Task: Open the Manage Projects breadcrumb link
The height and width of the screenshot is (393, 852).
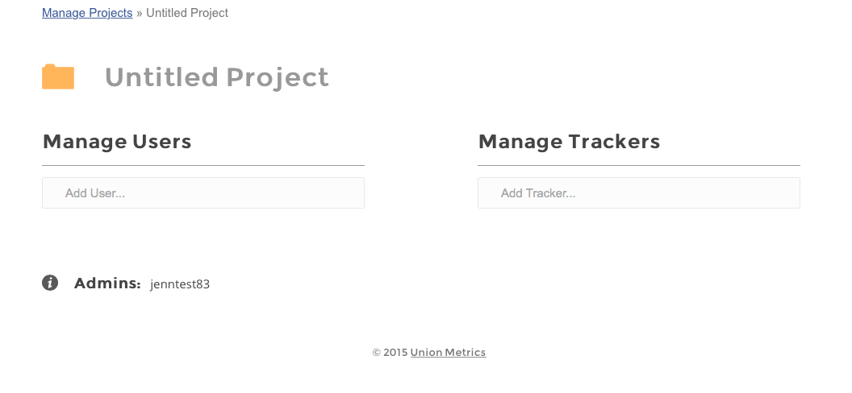Action: 87,13
